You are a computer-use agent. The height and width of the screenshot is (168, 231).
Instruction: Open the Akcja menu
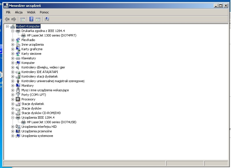[19, 12]
